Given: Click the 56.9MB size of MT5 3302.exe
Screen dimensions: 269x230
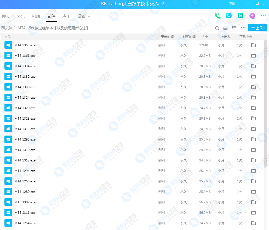Looking at the screenshot, I should (205, 202).
